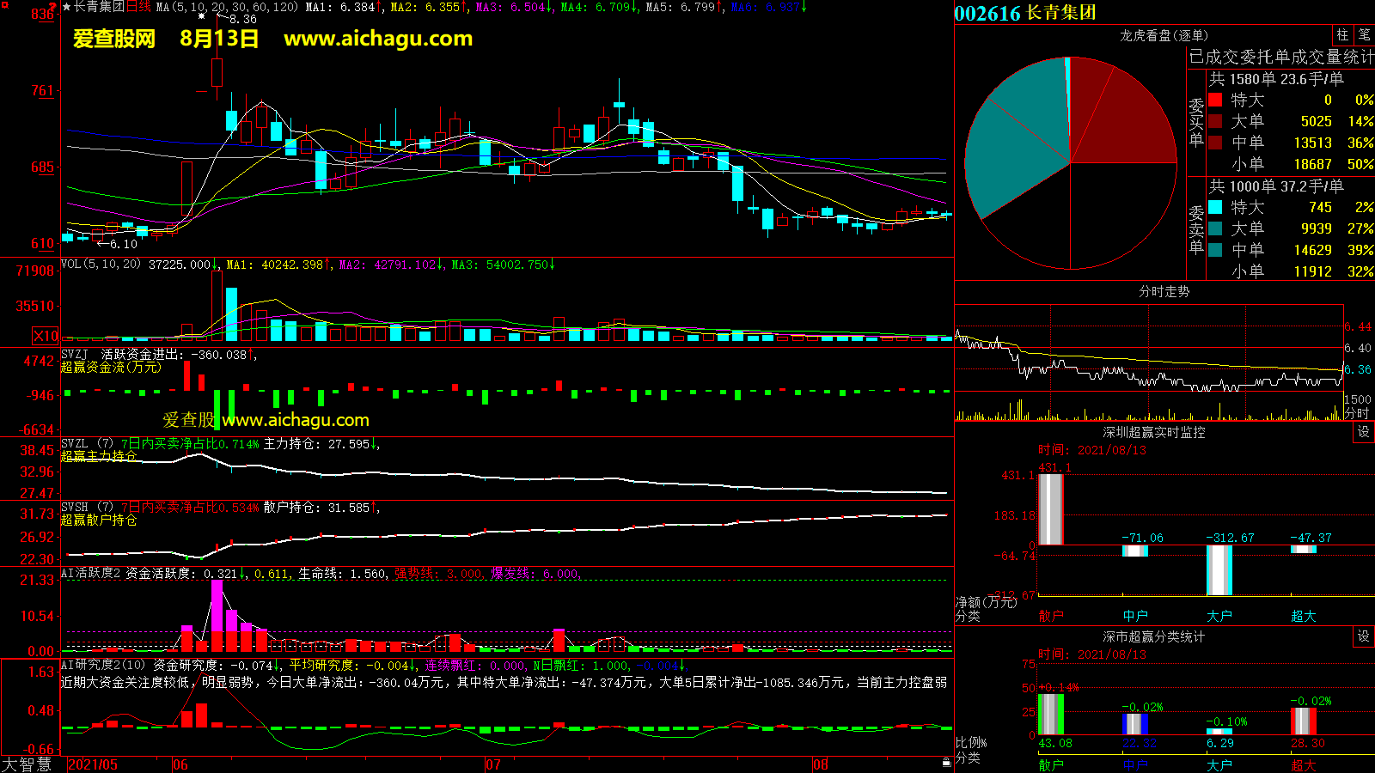Click the MA(5,10,20,30,60,120) indicator parameters
The image size is (1375, 773).
227,7
